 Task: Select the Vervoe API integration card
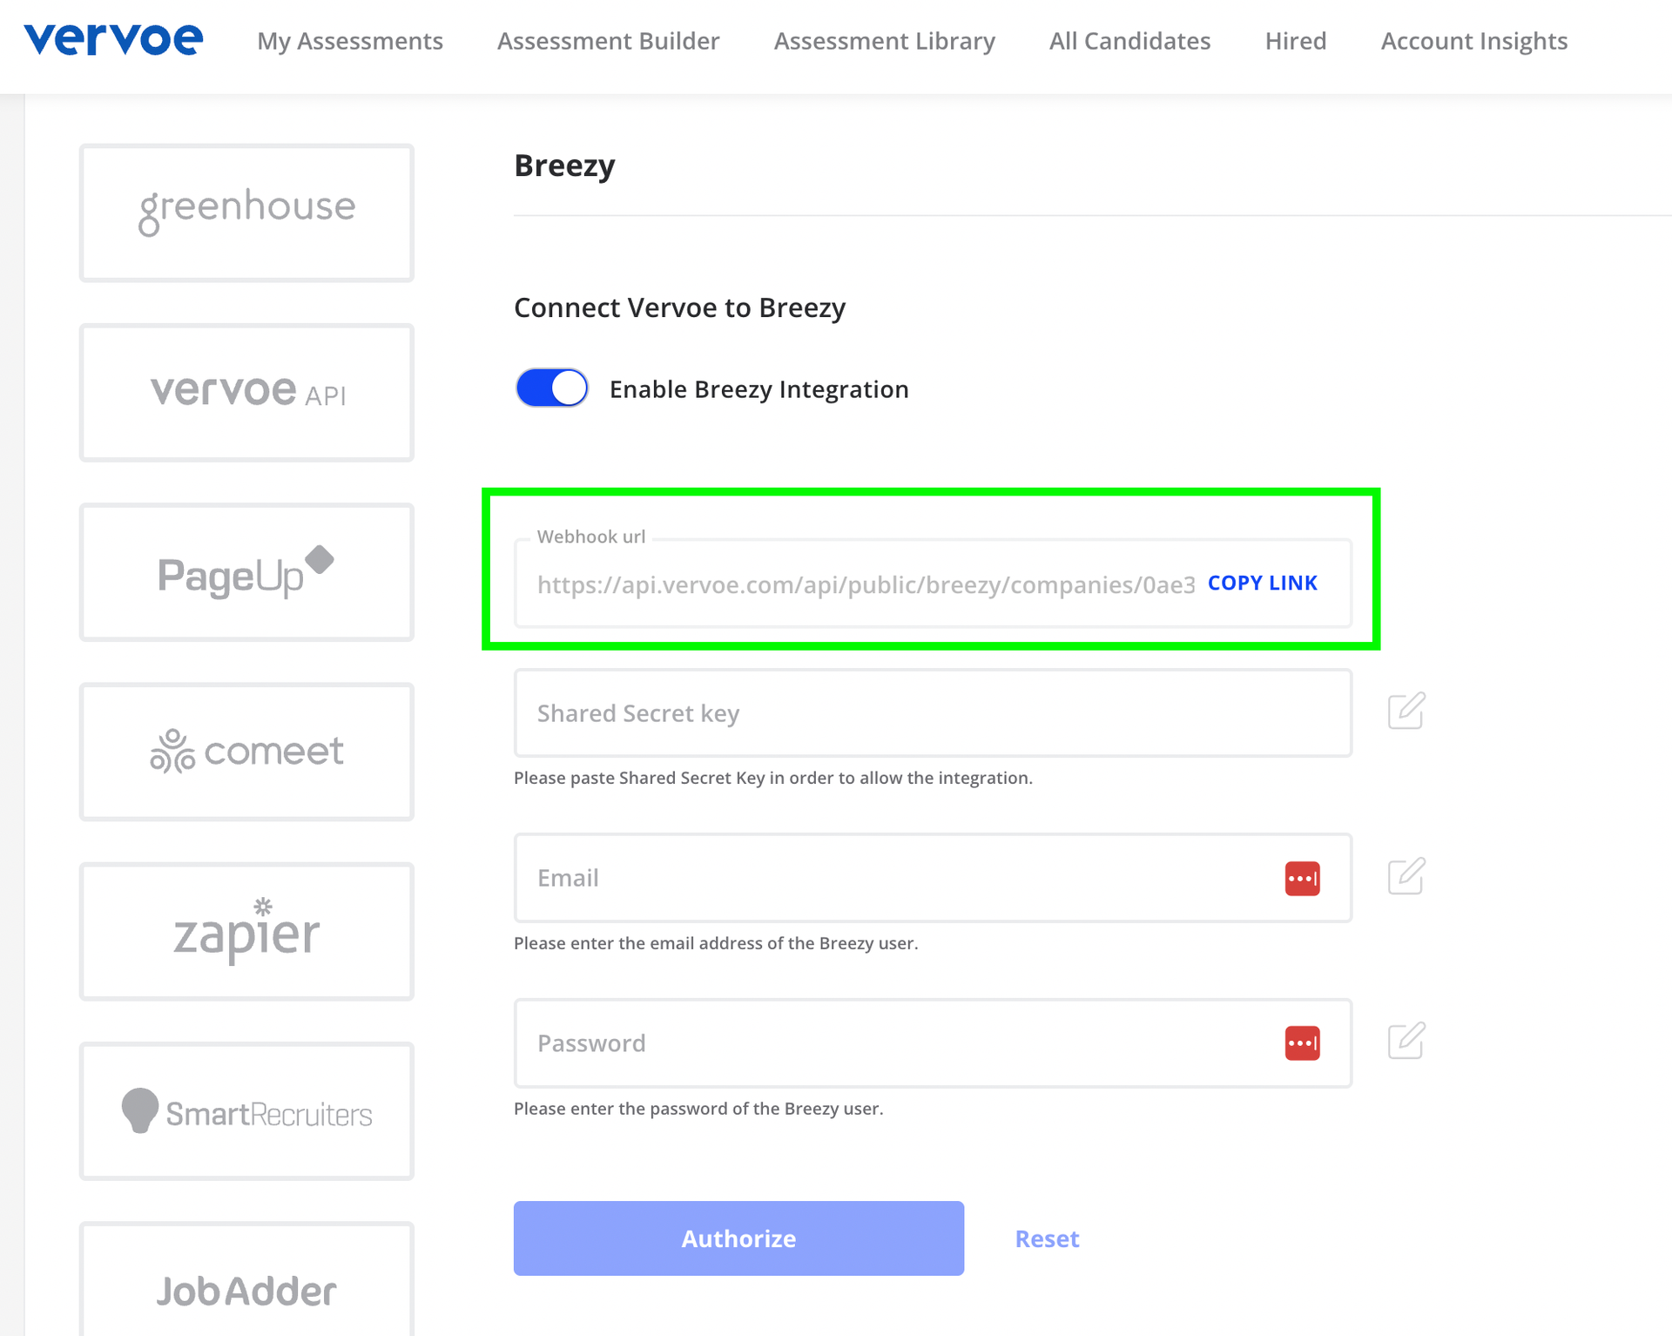[246, 393]
